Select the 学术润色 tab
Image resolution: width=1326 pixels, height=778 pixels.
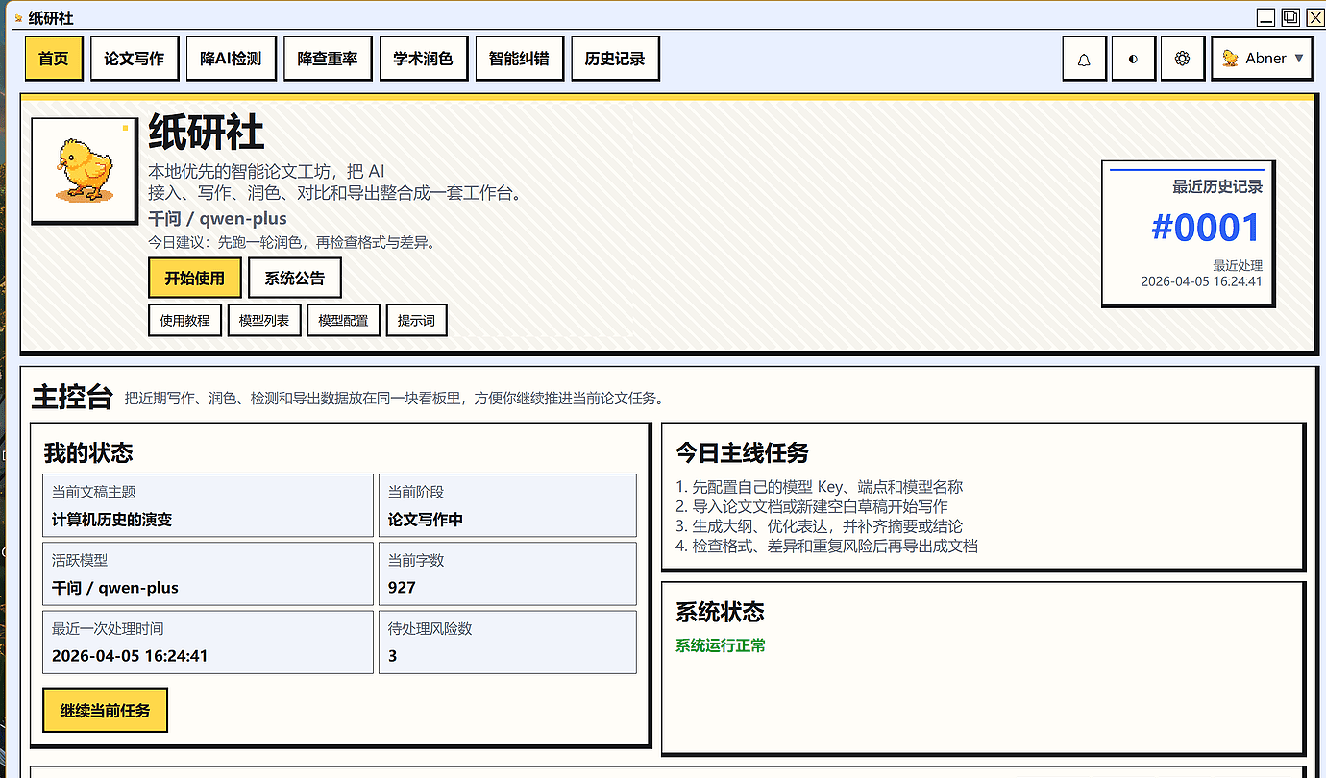click(x=423, y=59)
